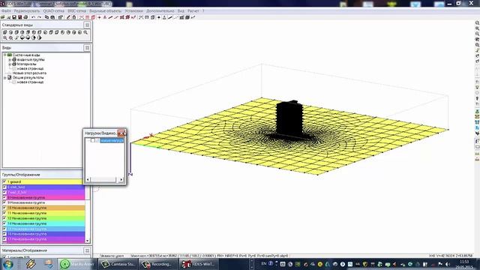Toggle checkbox for 11 Неназванная группа

(4, 213)
